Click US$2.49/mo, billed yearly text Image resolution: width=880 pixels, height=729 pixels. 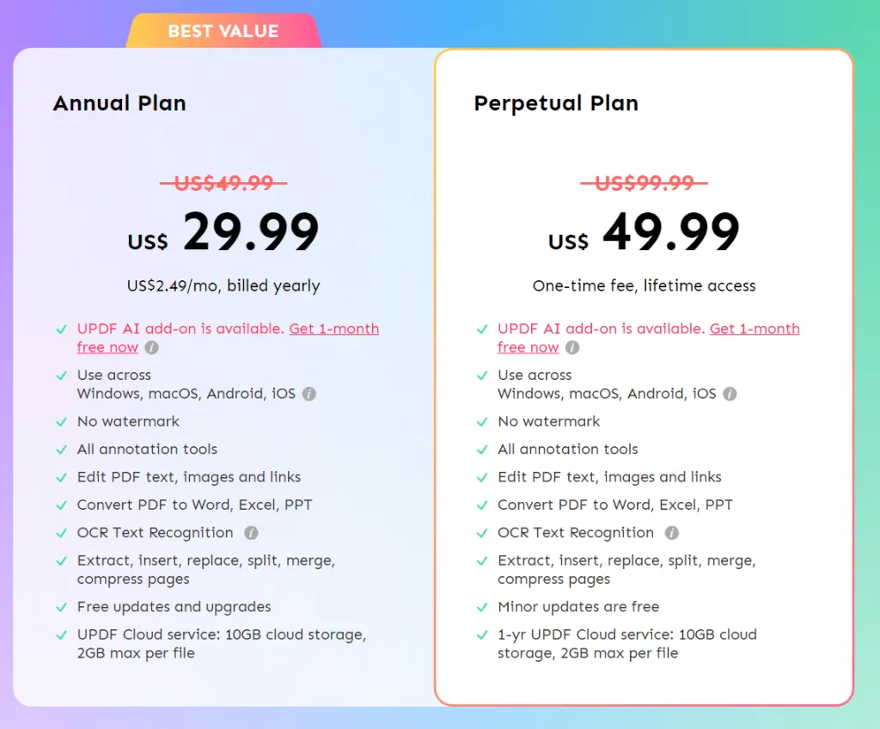(x=223, y=286)
